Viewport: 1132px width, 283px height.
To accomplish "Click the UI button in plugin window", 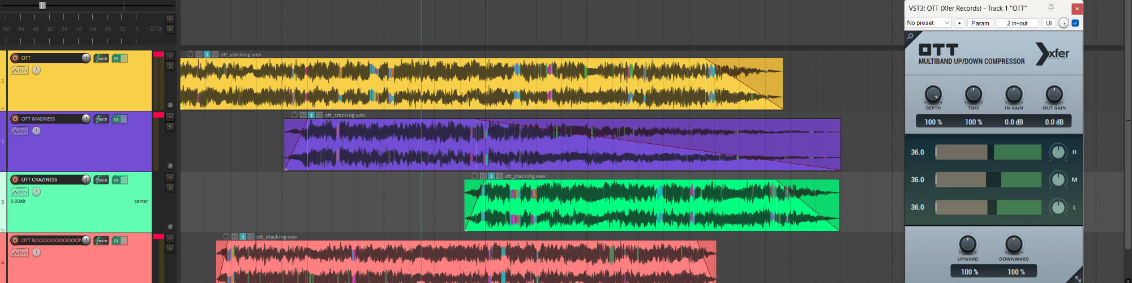I will pos(1049,23).
